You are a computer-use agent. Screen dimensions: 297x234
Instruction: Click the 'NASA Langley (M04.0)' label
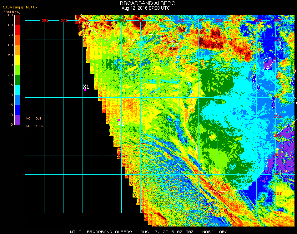(20, 7)
